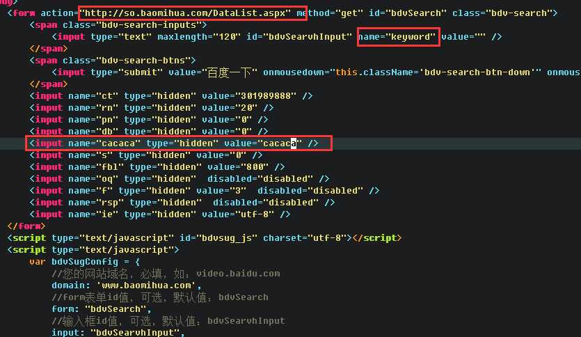Viewport: 581px width, 337px height.
Task: Click the id="bdvSearch" attribute in form tag
Action: 408,13
